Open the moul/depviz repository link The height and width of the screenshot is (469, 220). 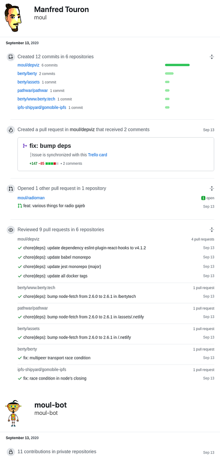28,65
